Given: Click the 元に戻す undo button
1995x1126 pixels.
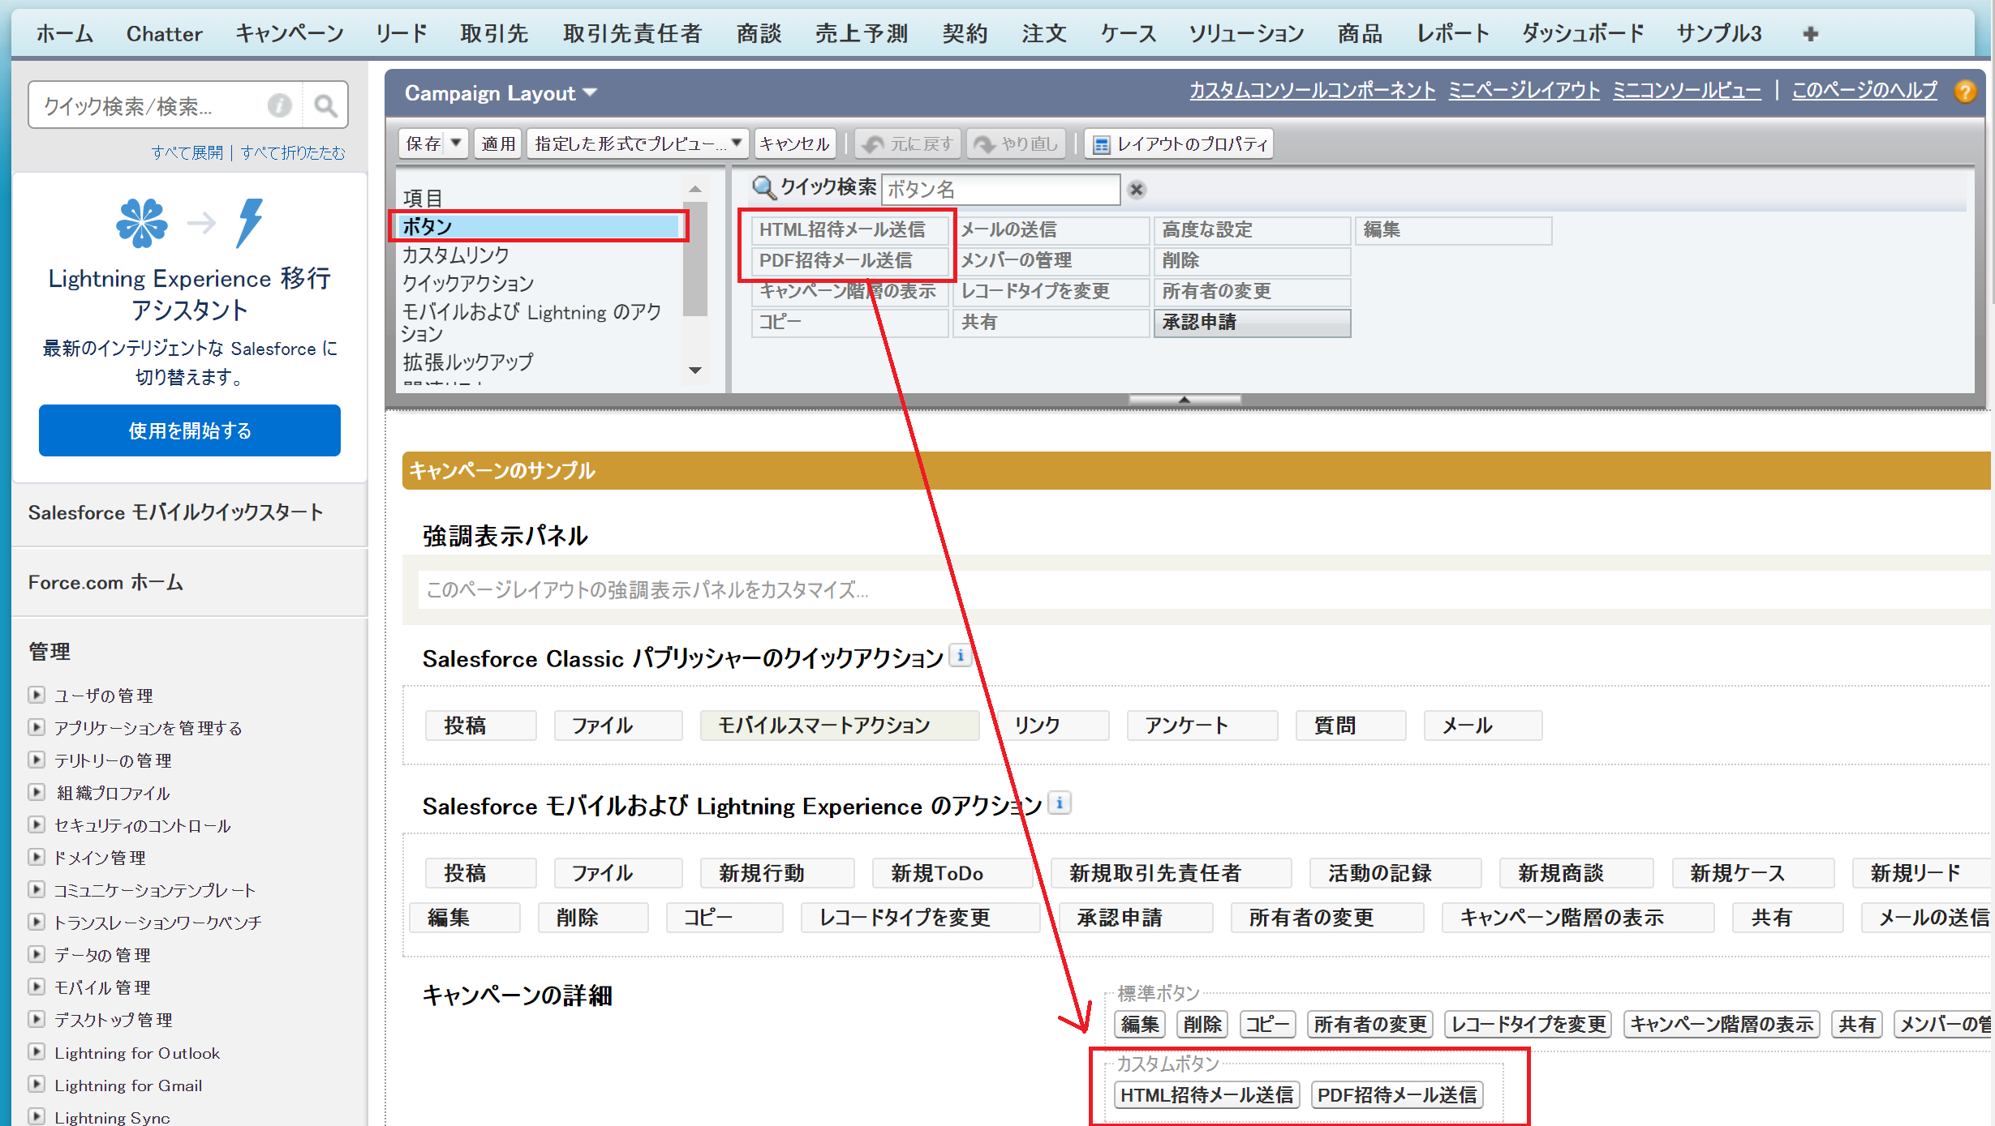Looking at the screenshot, I should point(909,144).
